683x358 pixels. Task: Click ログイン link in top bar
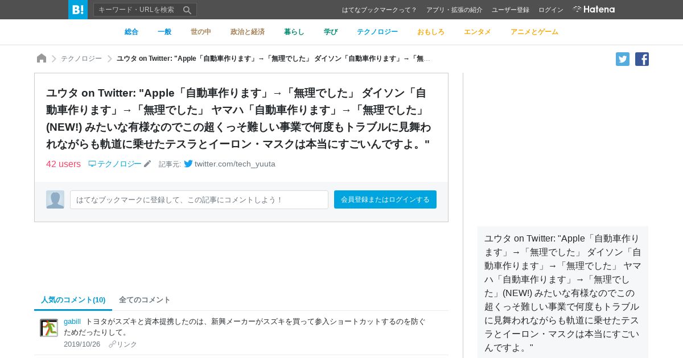[x=551, y=10]
